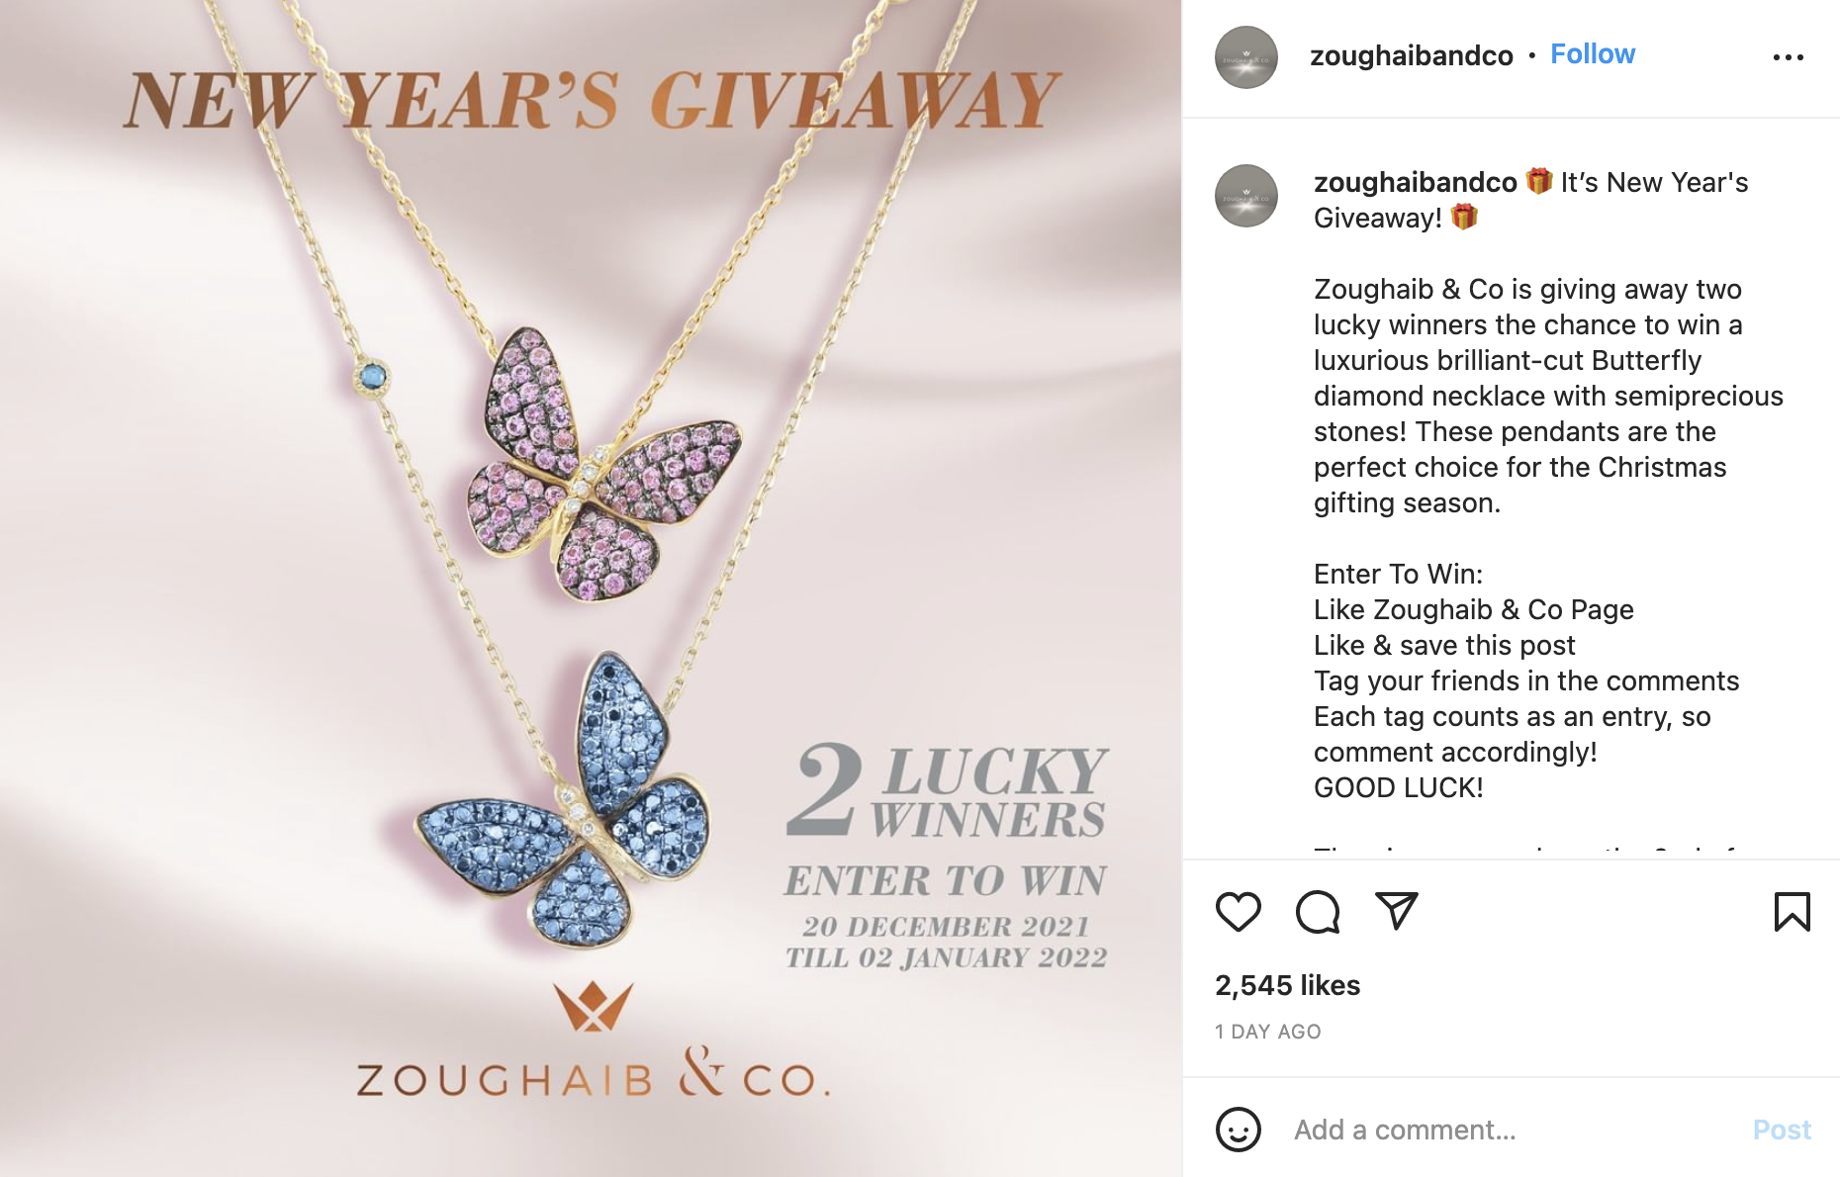Follow the zoughaibandco account

pos(1593,54)
